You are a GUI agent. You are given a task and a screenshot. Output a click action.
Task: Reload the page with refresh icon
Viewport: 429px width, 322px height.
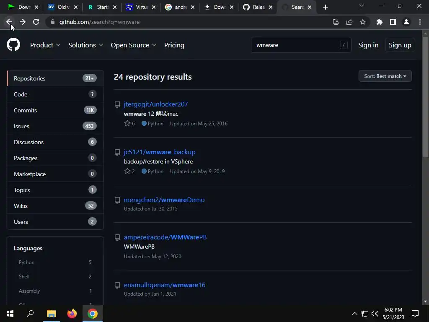click(36, 22)
